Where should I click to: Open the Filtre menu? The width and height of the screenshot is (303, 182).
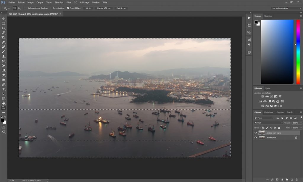[x=69, y=2]
